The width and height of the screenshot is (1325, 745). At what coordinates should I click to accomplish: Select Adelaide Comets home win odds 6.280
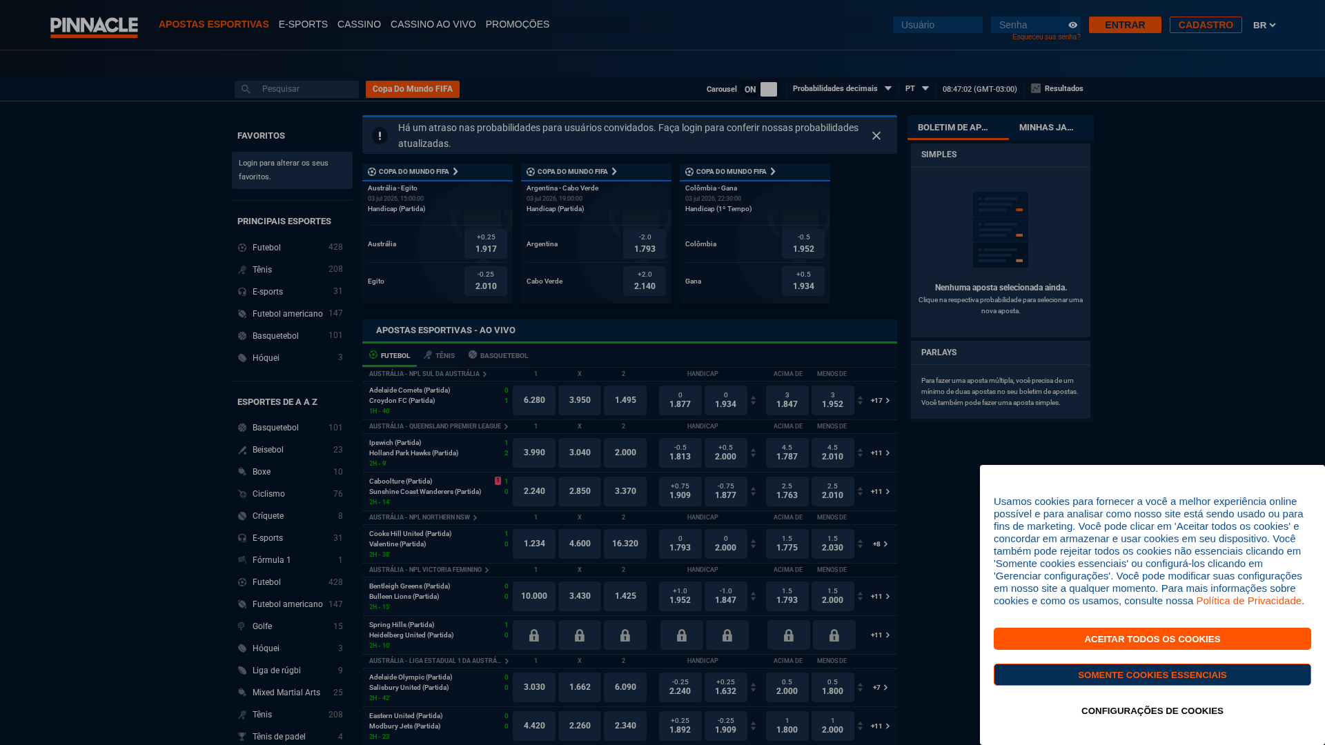click(x=534, y=400)
